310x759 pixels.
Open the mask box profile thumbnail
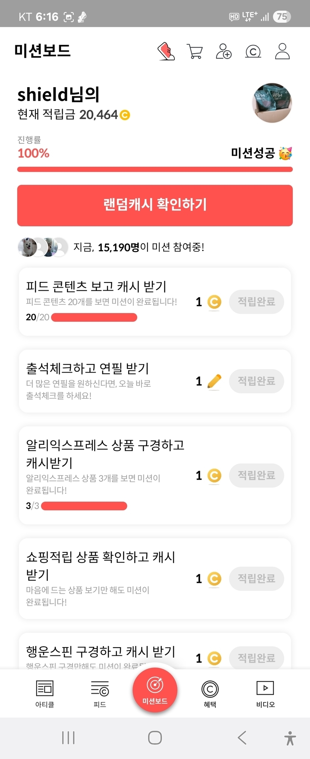272,103
